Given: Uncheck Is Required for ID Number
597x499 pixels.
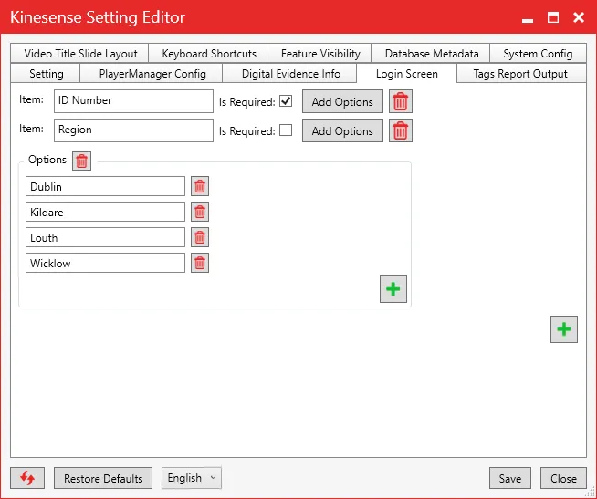Looking at the screenshot, I should tap(286, 101).
